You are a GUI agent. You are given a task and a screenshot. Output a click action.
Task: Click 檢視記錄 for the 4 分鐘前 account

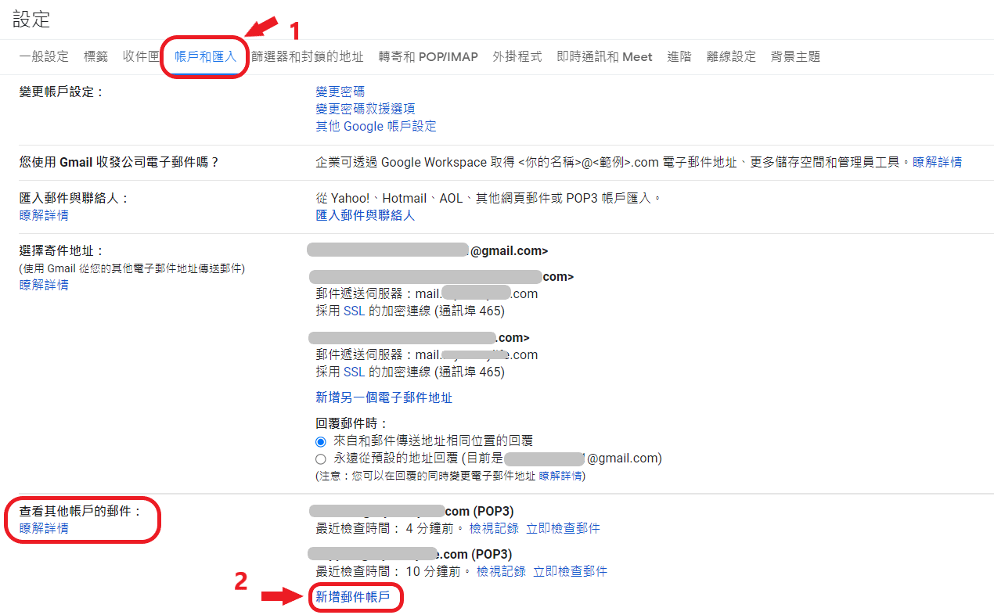[x=494, y=528]
